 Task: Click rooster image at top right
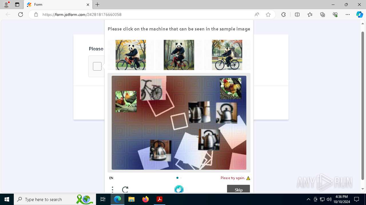coord(230,88)
